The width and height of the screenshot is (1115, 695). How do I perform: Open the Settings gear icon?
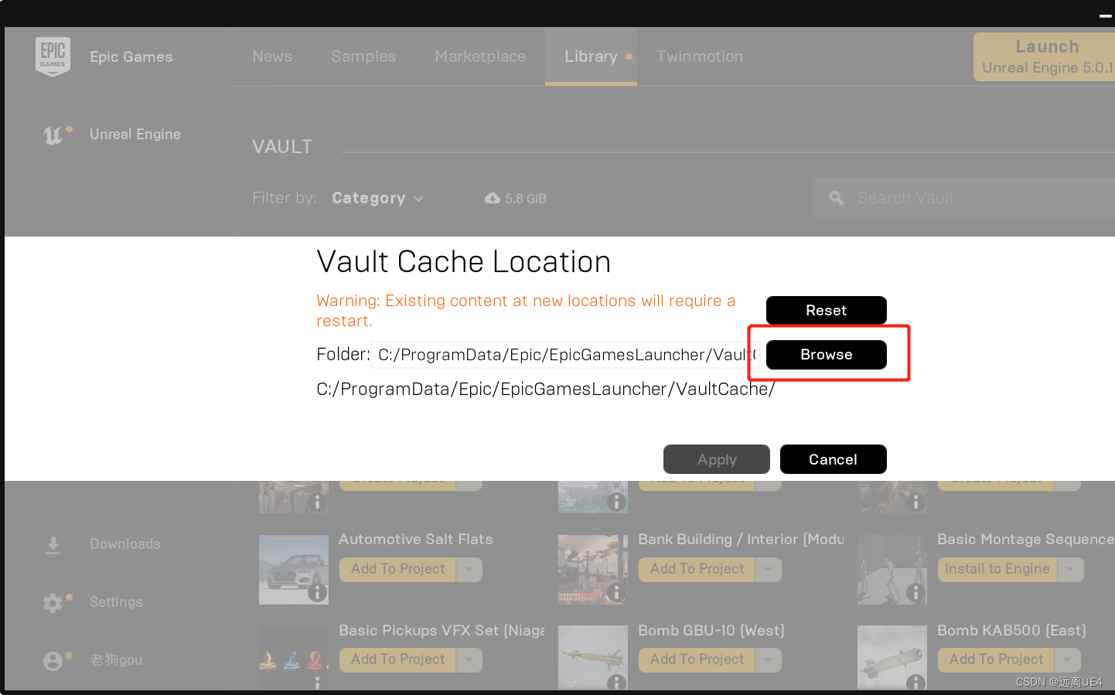[x=53, y=603]
